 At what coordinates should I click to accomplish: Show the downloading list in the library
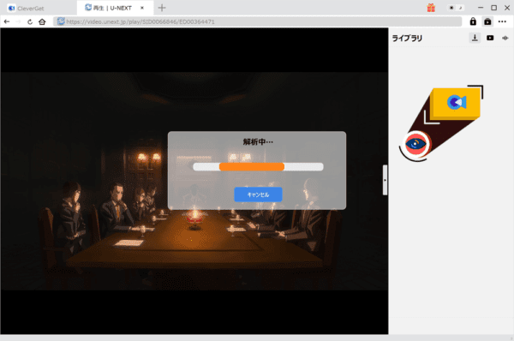(x=475, y=38)
